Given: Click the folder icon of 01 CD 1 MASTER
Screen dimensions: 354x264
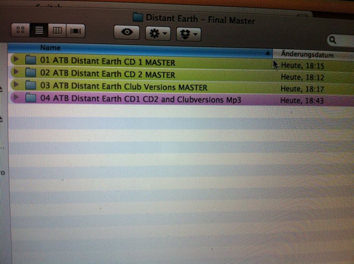Looking at the screenshot, I should coord(31,60).
